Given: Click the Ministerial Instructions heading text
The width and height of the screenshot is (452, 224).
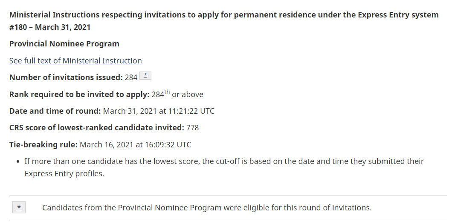Looking at the screenshot, I should [224, 15].
